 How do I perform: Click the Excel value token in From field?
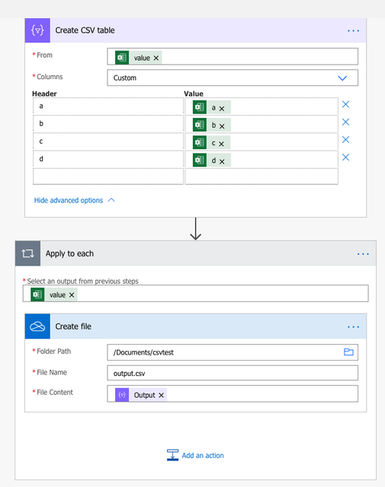click(x=139, y=58)
